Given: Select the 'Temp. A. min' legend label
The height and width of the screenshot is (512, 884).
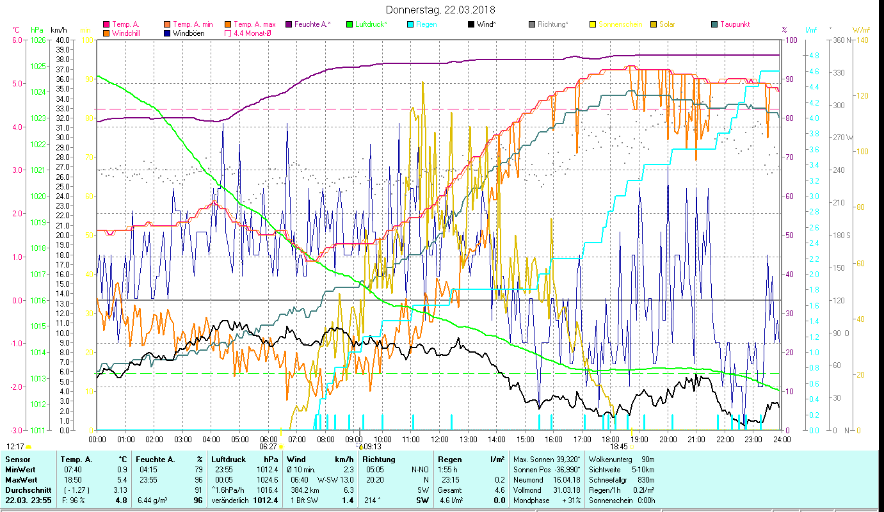Looking at the screenshot, I should [x=193, y=24].
